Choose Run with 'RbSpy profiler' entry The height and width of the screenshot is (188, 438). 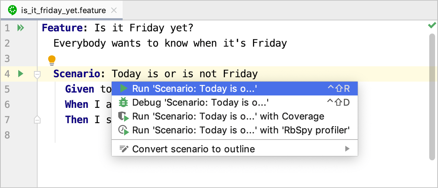coord(241,130)
